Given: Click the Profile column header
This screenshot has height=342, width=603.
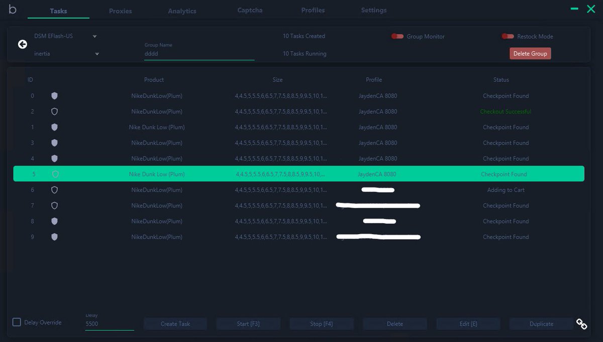Looking at the screenshot, I should point(374,80).
